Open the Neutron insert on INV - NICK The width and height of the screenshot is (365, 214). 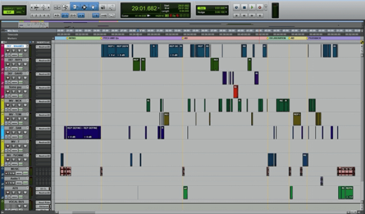[43, 102]
